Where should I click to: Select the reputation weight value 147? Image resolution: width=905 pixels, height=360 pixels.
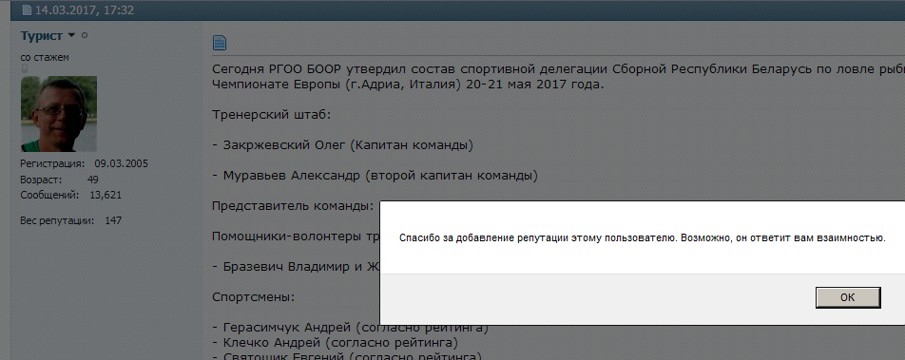(113, 220)
